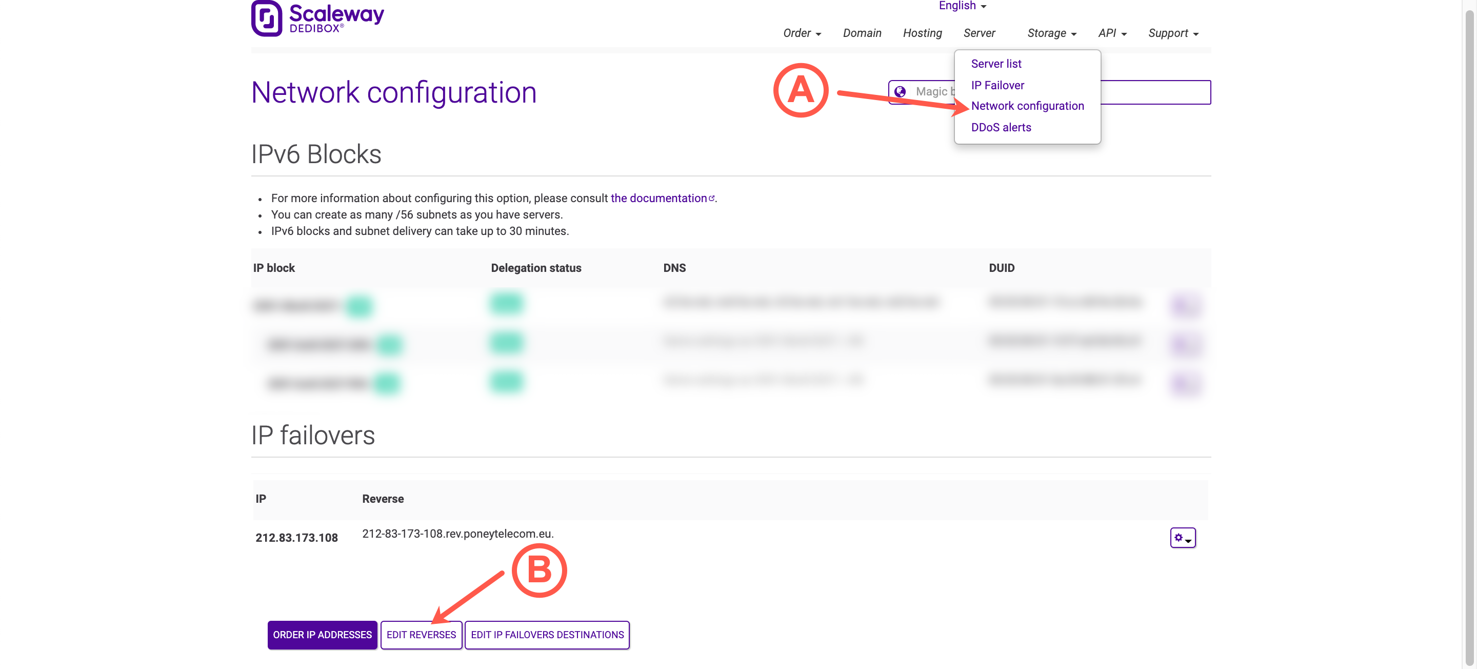Click the globe icon in the Magic bar
The image size is (1477, 669).
[x=900, y=92]
